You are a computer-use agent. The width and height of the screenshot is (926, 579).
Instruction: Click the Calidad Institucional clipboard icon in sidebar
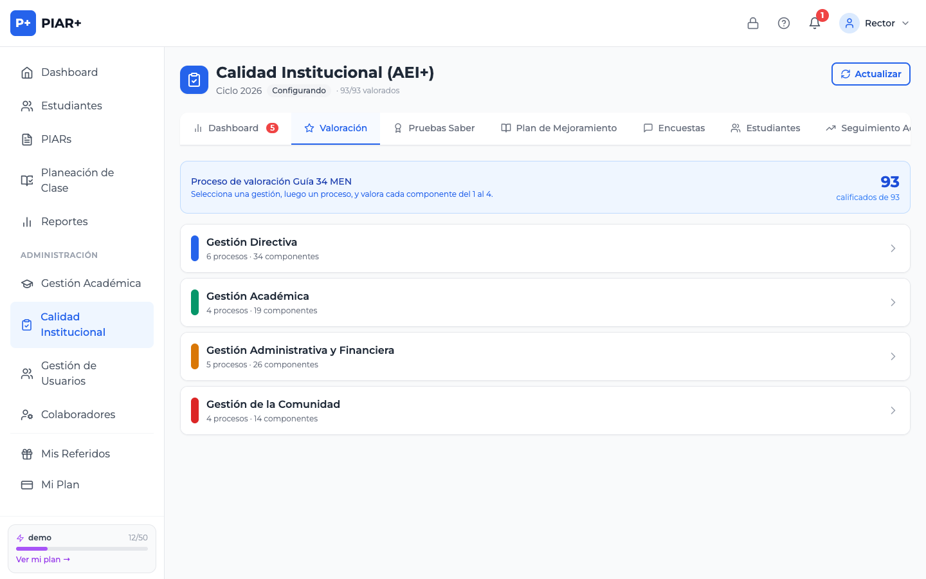[x=27, y=325]
